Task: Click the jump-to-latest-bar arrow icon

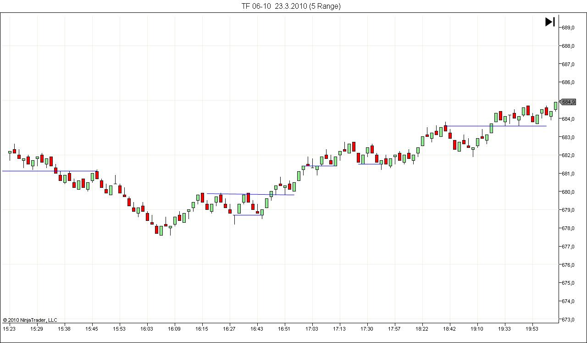Action: (550, 22)
